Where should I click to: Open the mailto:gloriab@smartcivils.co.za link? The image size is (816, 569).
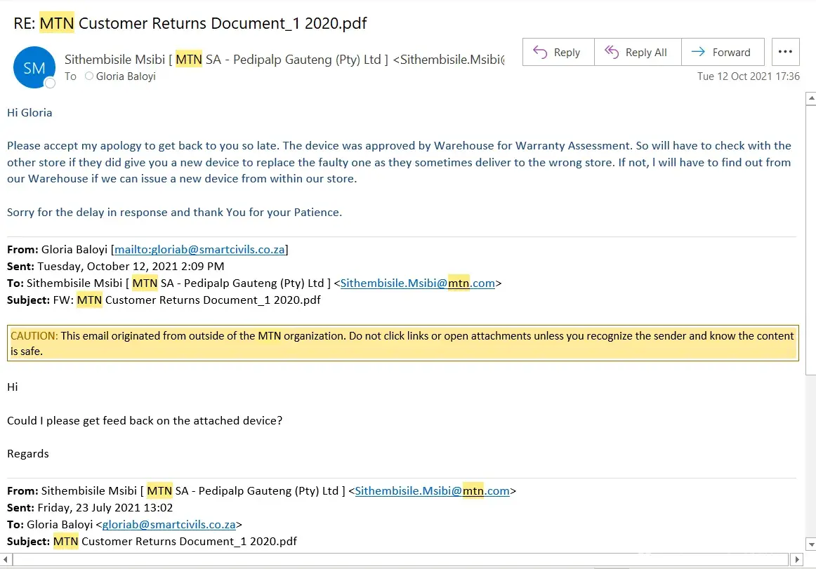pos(199,249)
